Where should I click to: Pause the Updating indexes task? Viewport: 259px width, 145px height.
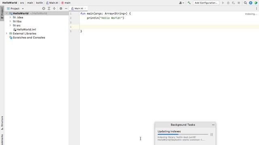point(212,135)
